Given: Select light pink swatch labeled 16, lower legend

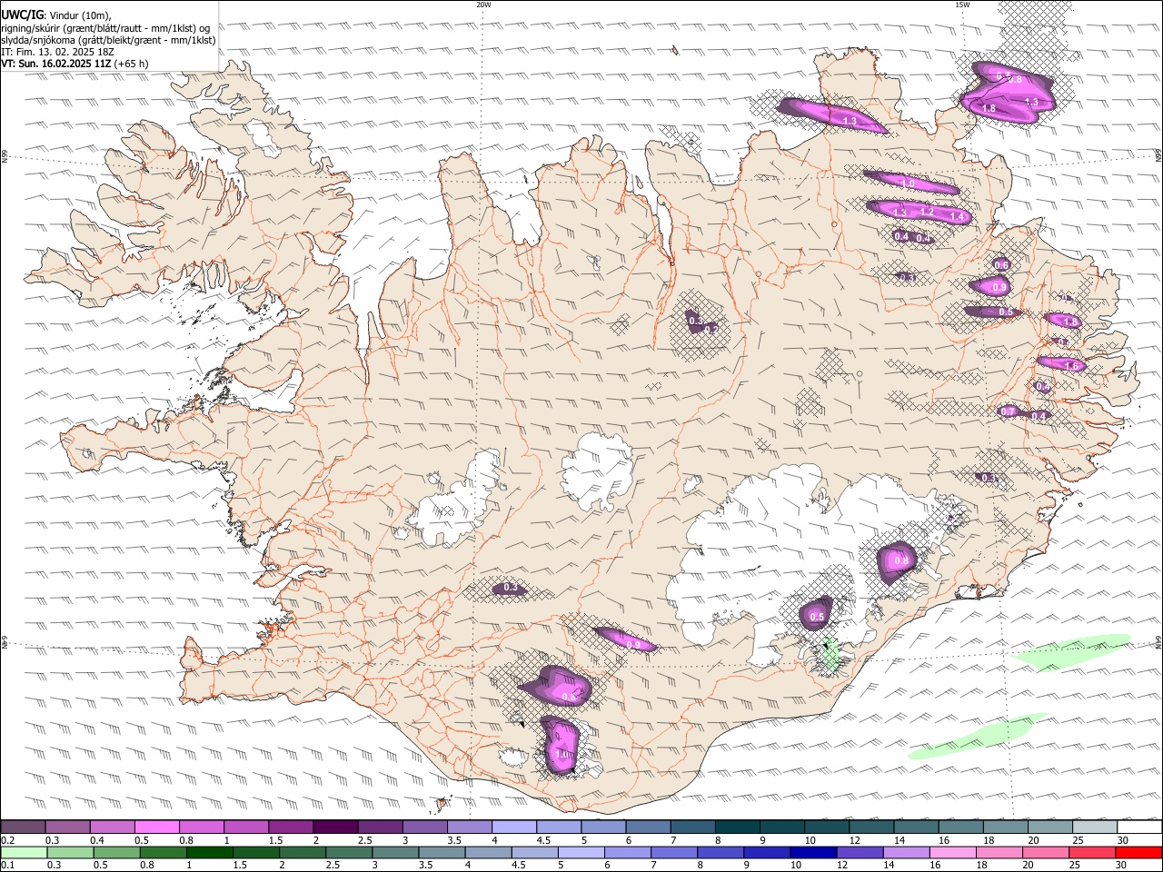Looking at the screenshot, I should 952,852.
